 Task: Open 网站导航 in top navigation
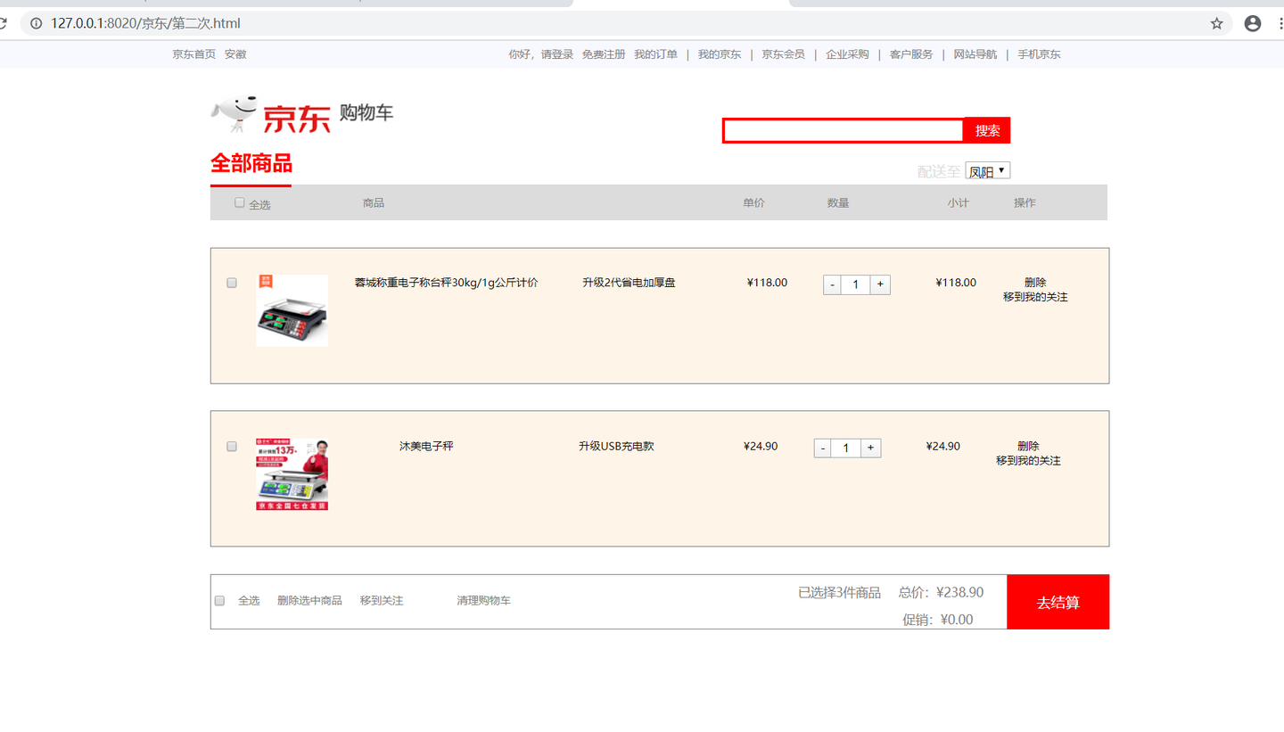click(975, 54)
